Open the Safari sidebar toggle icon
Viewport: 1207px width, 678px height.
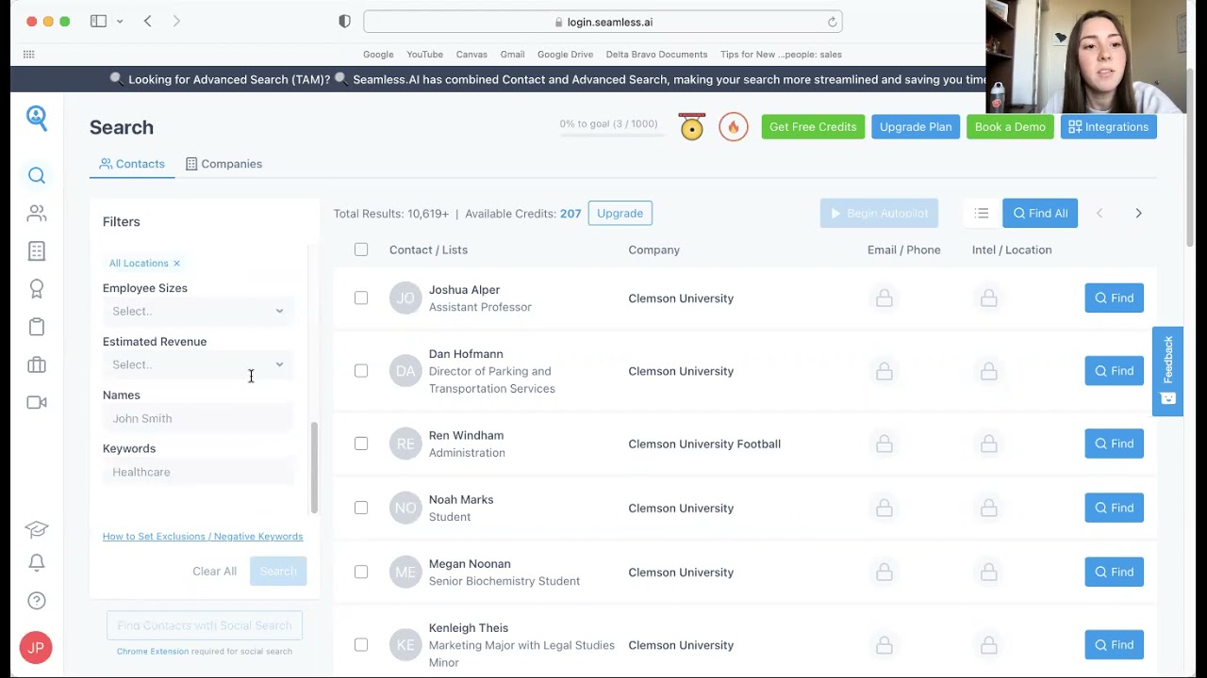(98, 22)
